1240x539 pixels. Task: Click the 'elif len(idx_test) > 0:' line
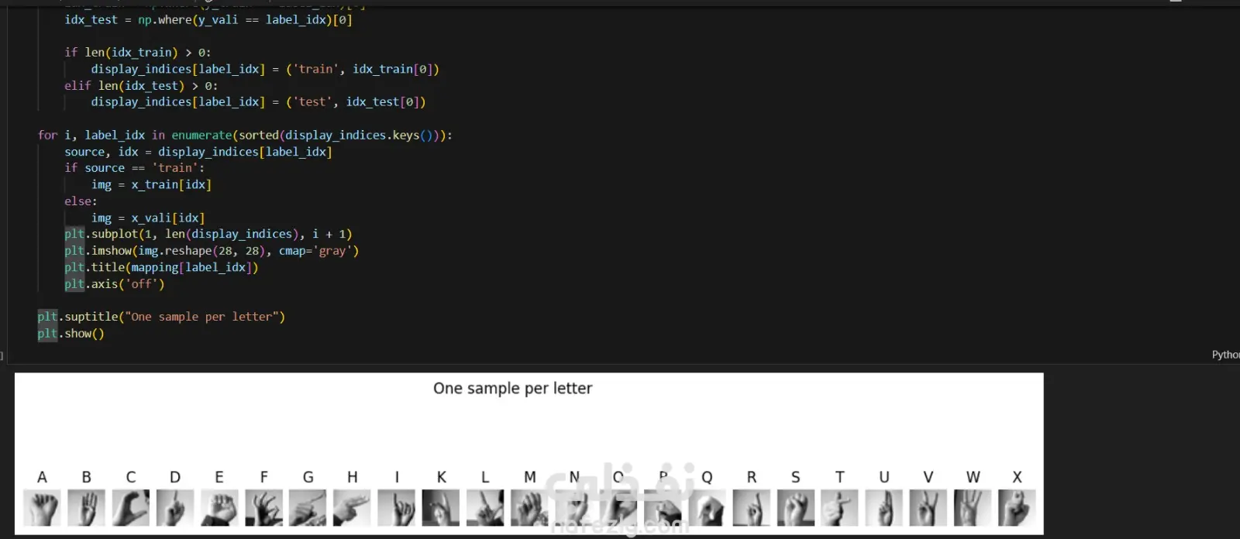click(x=141, y=86)
